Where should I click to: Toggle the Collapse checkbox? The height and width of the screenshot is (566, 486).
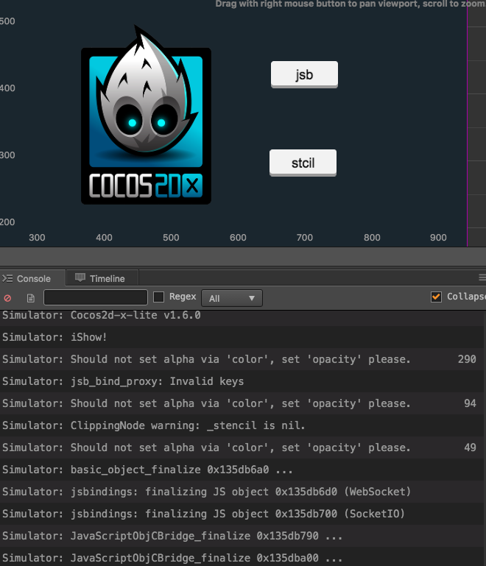436,297
